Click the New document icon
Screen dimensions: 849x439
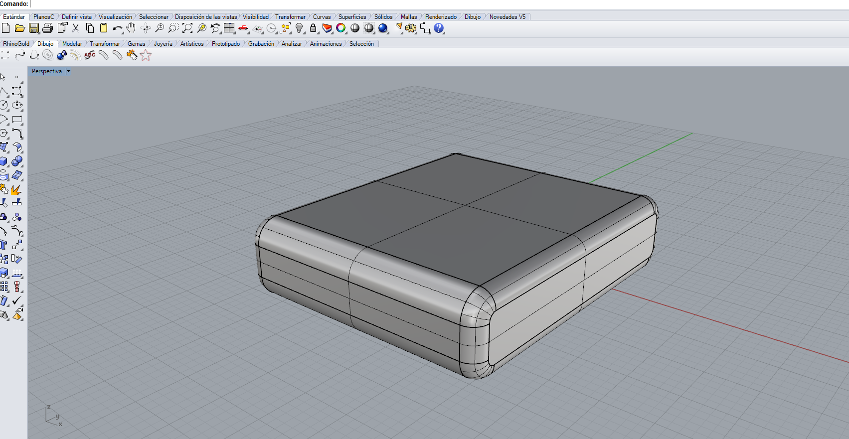click(5, 28)
